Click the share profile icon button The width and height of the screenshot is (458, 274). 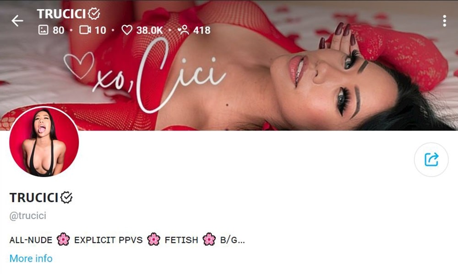(431, 159)
